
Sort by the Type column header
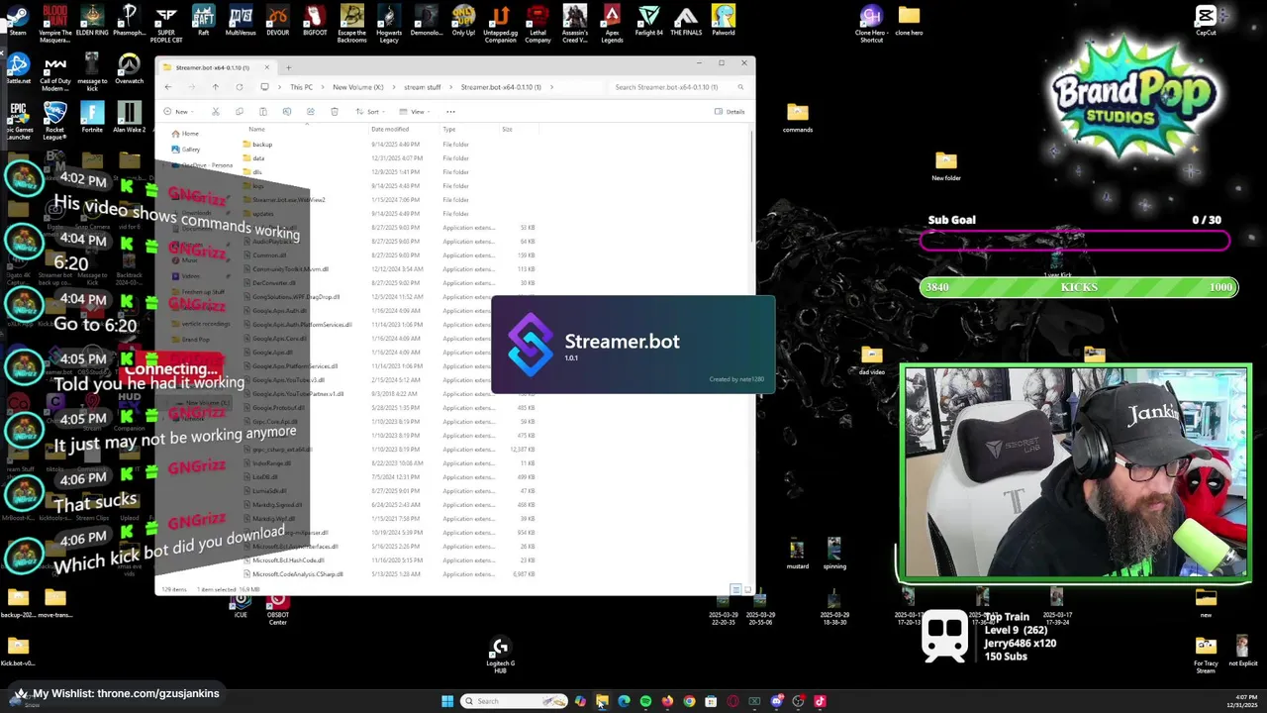[449, 129]
